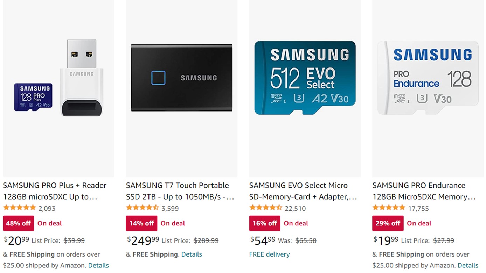Click star rating of PRO Endurance card

389,208
